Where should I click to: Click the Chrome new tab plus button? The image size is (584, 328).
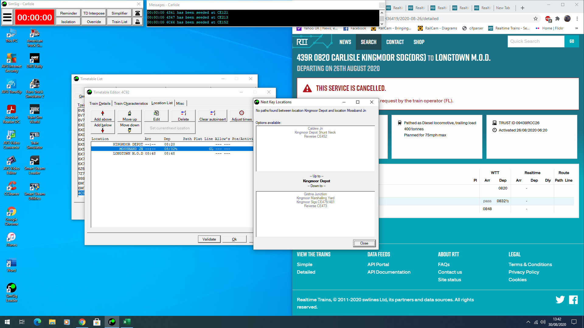[x=523, y=8]
